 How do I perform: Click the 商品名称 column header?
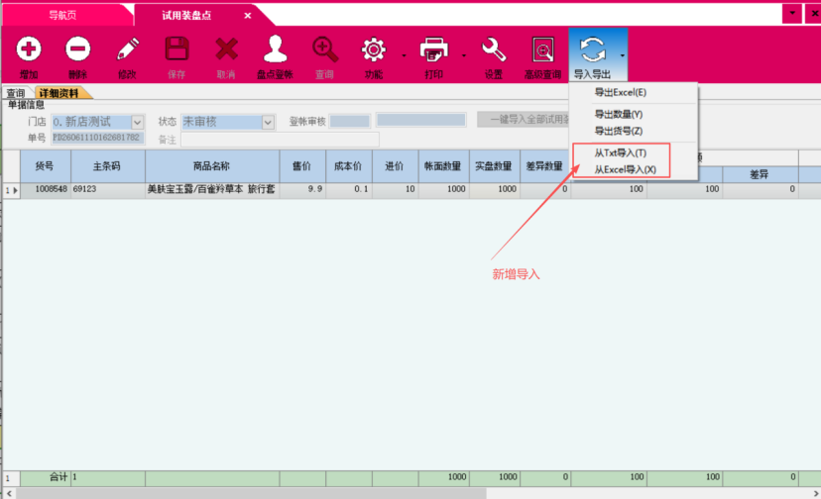212,166
